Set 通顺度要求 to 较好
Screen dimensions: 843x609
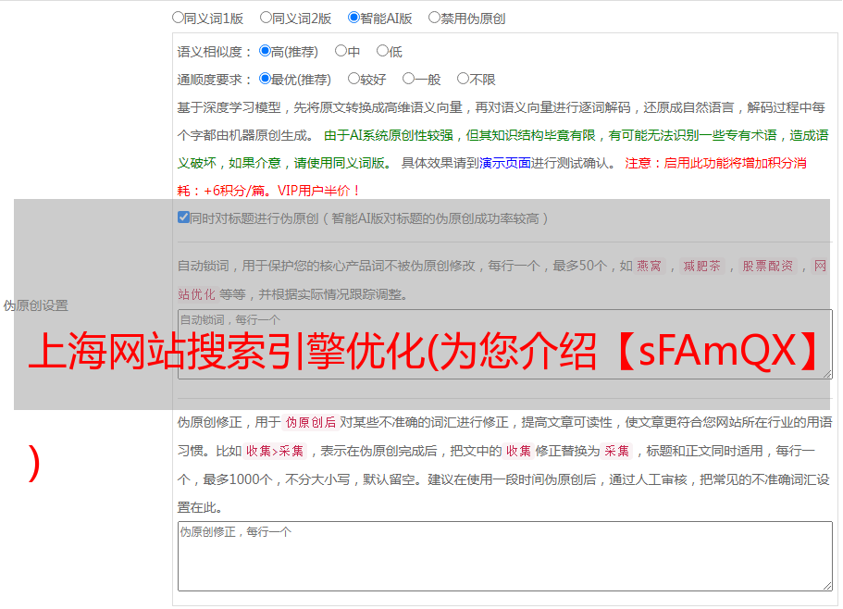(353, 79)
